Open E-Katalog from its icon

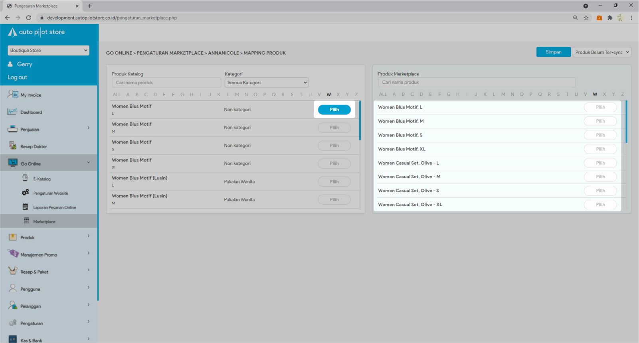(x=26, y=178)
